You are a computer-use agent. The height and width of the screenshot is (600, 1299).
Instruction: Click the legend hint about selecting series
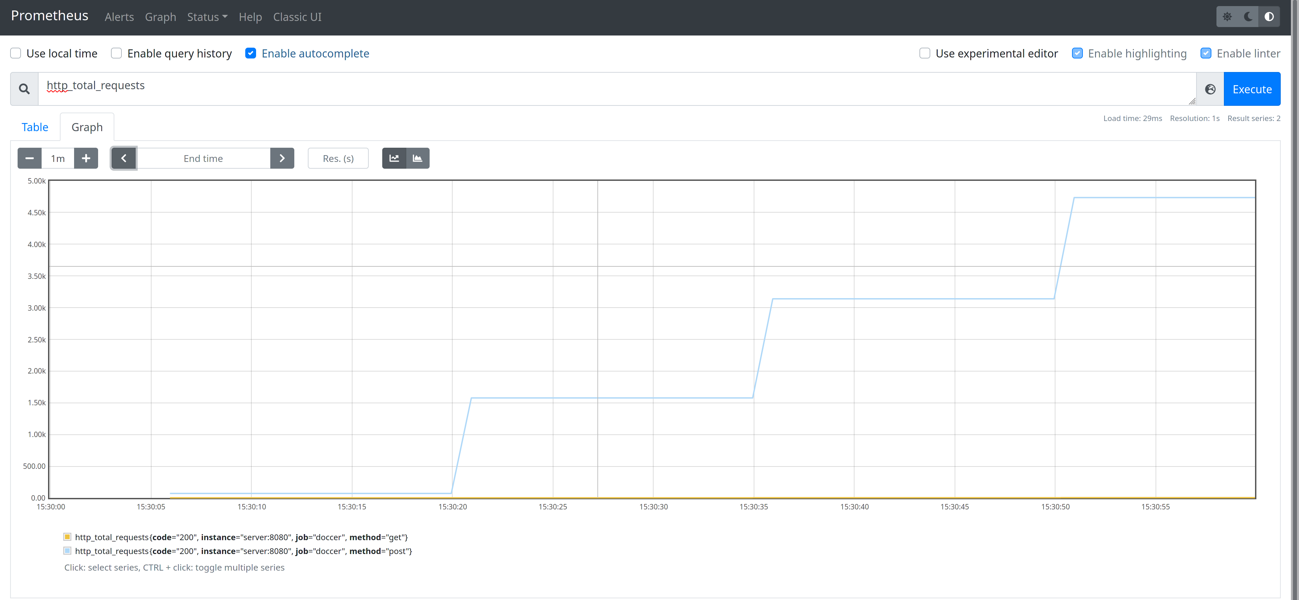(175, 567)
